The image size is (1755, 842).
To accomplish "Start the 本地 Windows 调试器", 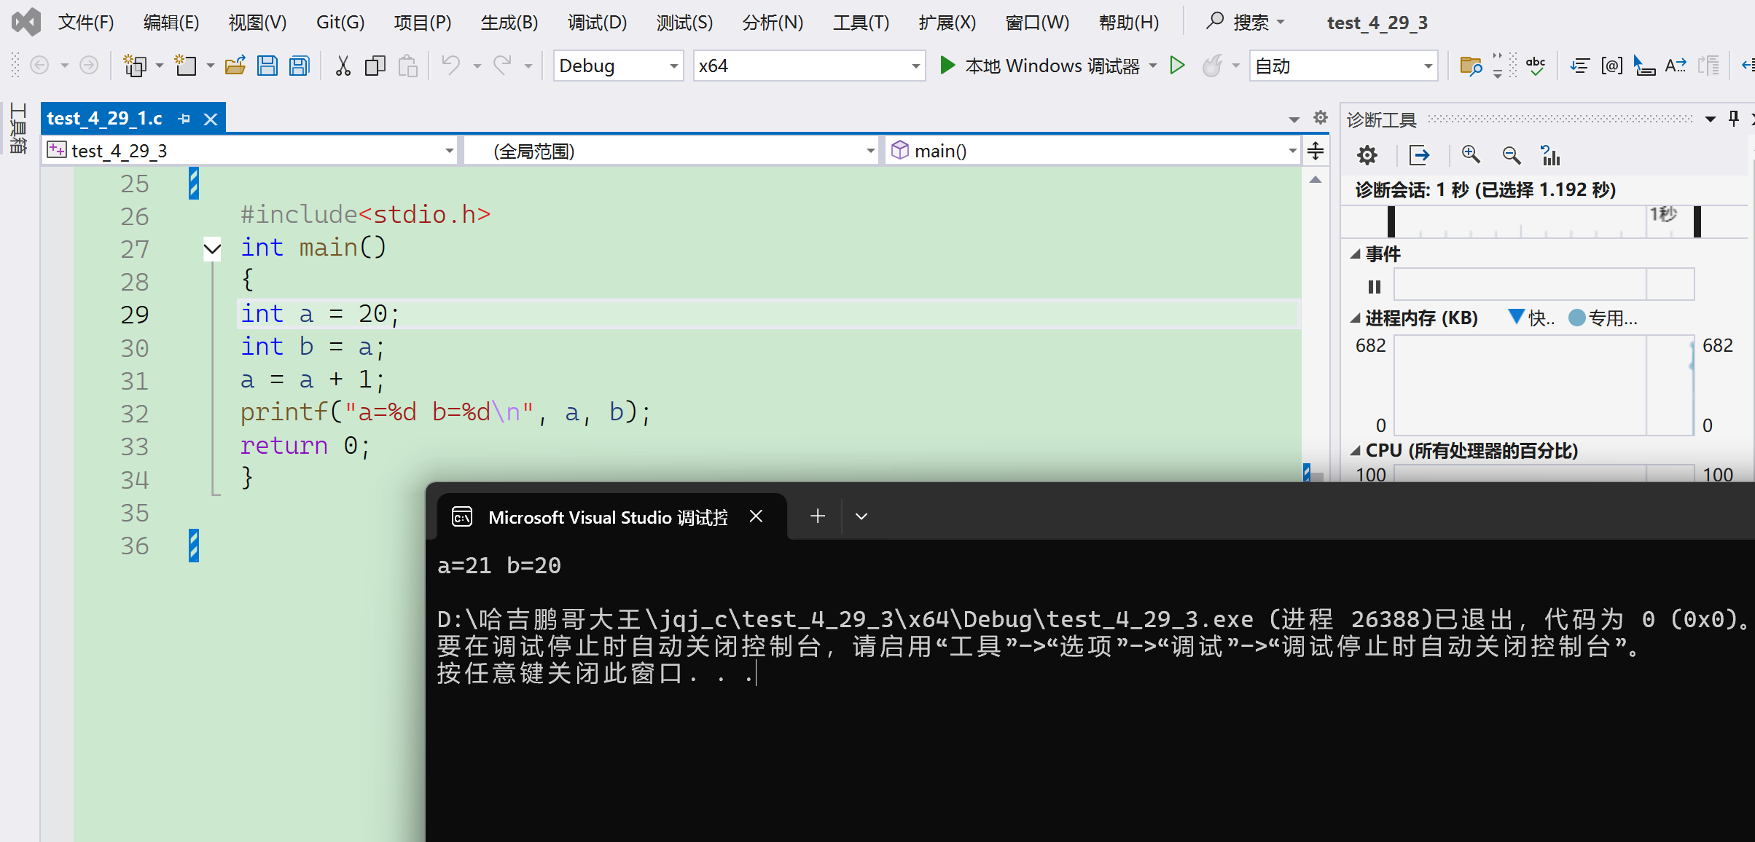I will 1041,66.
